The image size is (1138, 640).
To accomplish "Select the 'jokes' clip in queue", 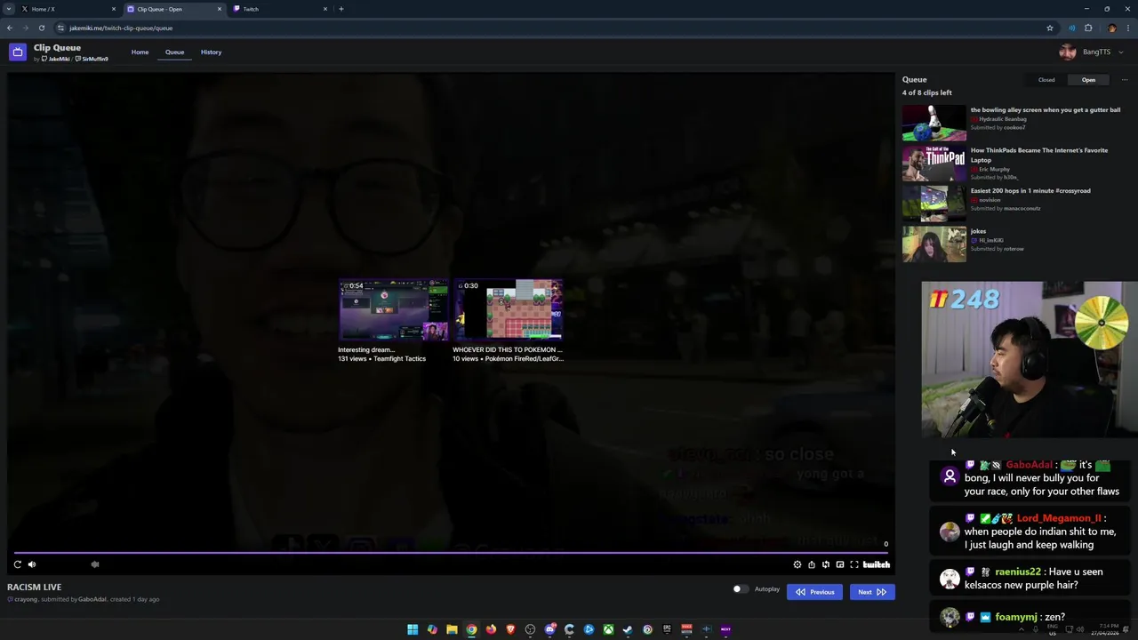I will tap(1014, 244).
